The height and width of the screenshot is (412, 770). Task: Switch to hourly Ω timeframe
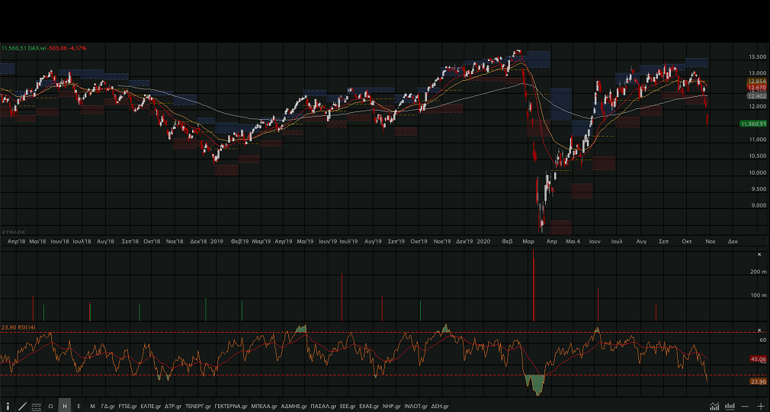coord(50,407)
